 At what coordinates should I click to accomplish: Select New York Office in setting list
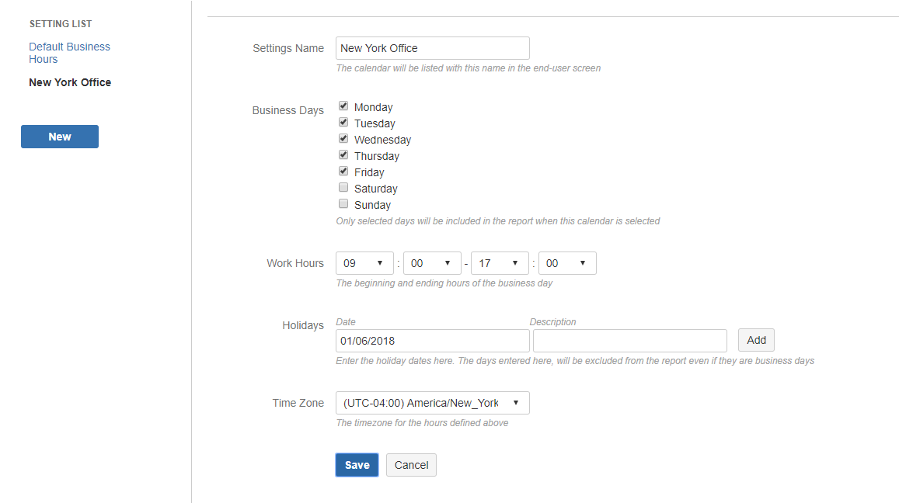tap(70, 82)
